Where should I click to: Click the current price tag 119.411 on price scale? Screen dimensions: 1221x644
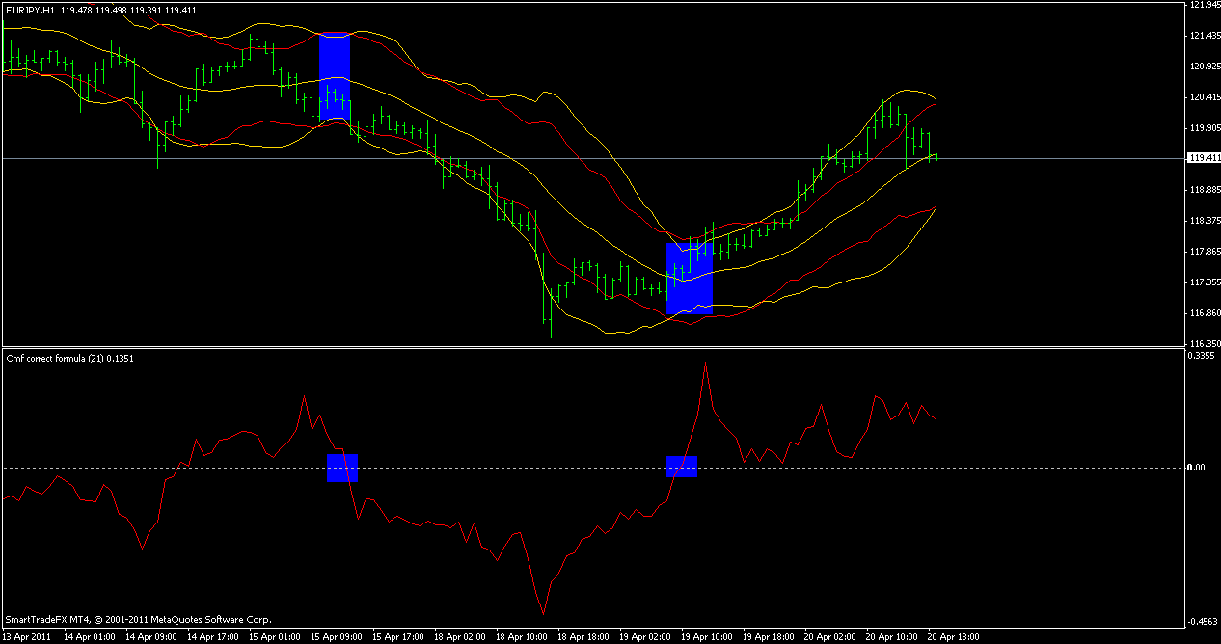[1203, 157]
